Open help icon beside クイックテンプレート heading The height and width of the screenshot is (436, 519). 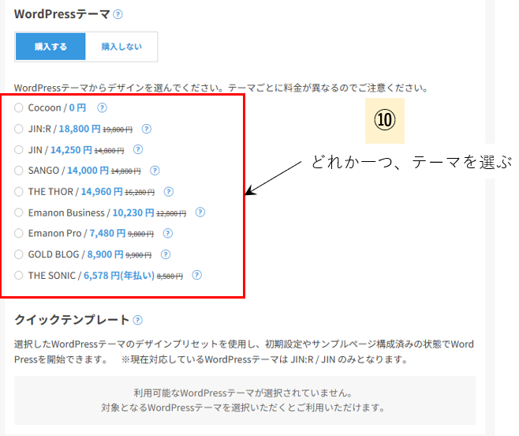coord(138,320)
